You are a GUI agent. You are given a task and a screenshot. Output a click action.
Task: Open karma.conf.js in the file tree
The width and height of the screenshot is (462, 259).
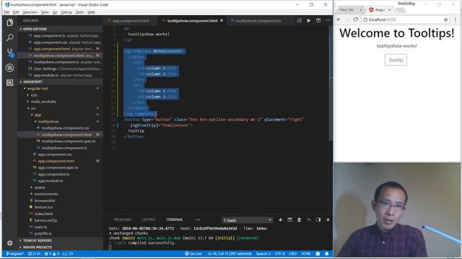[x=45, y=220]
